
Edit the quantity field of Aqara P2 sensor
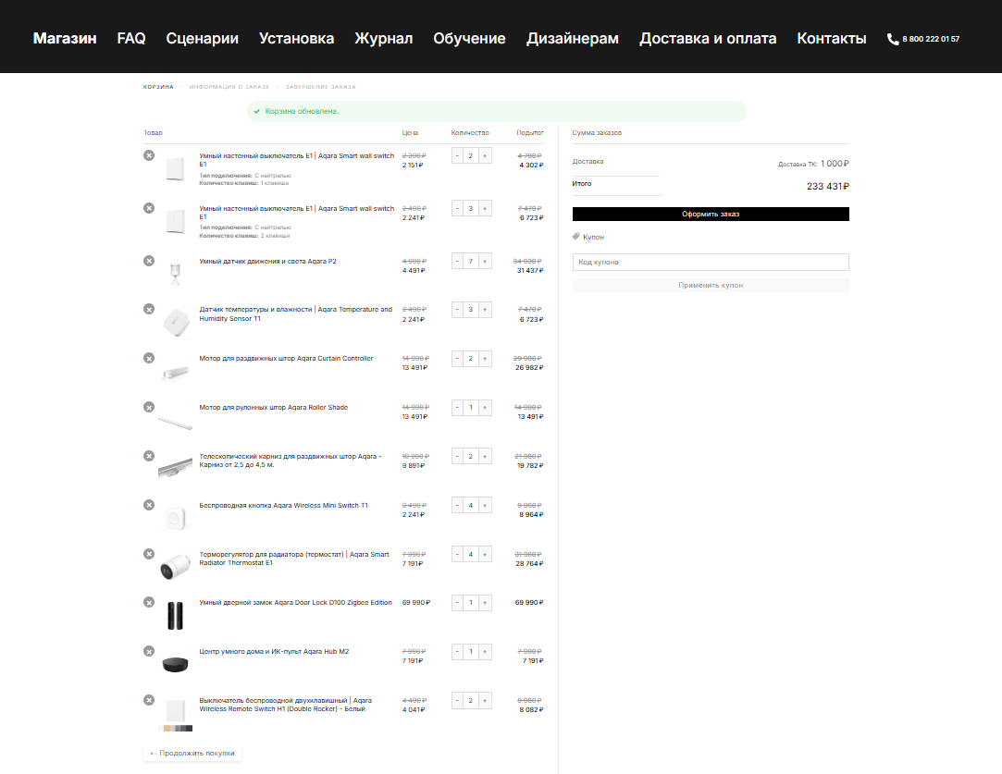tap(471, 261)
